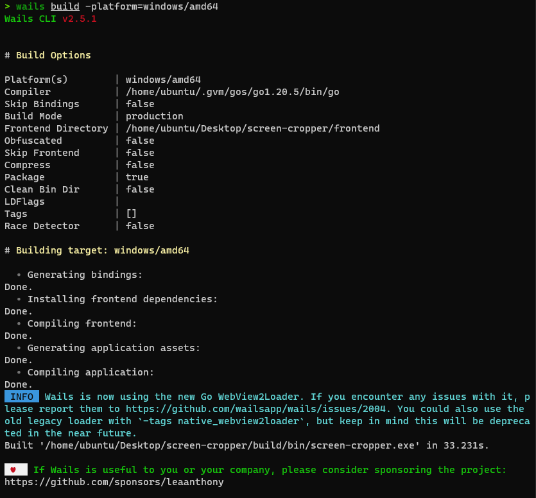This screenshot has height=498, width=536.
Task: Click the 'Compiling application:' step line
Action: [x=91, y=372]
